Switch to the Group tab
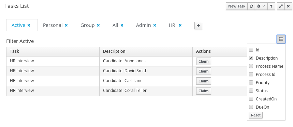Screen dimensions: 293x127 (x=87, y=25)
